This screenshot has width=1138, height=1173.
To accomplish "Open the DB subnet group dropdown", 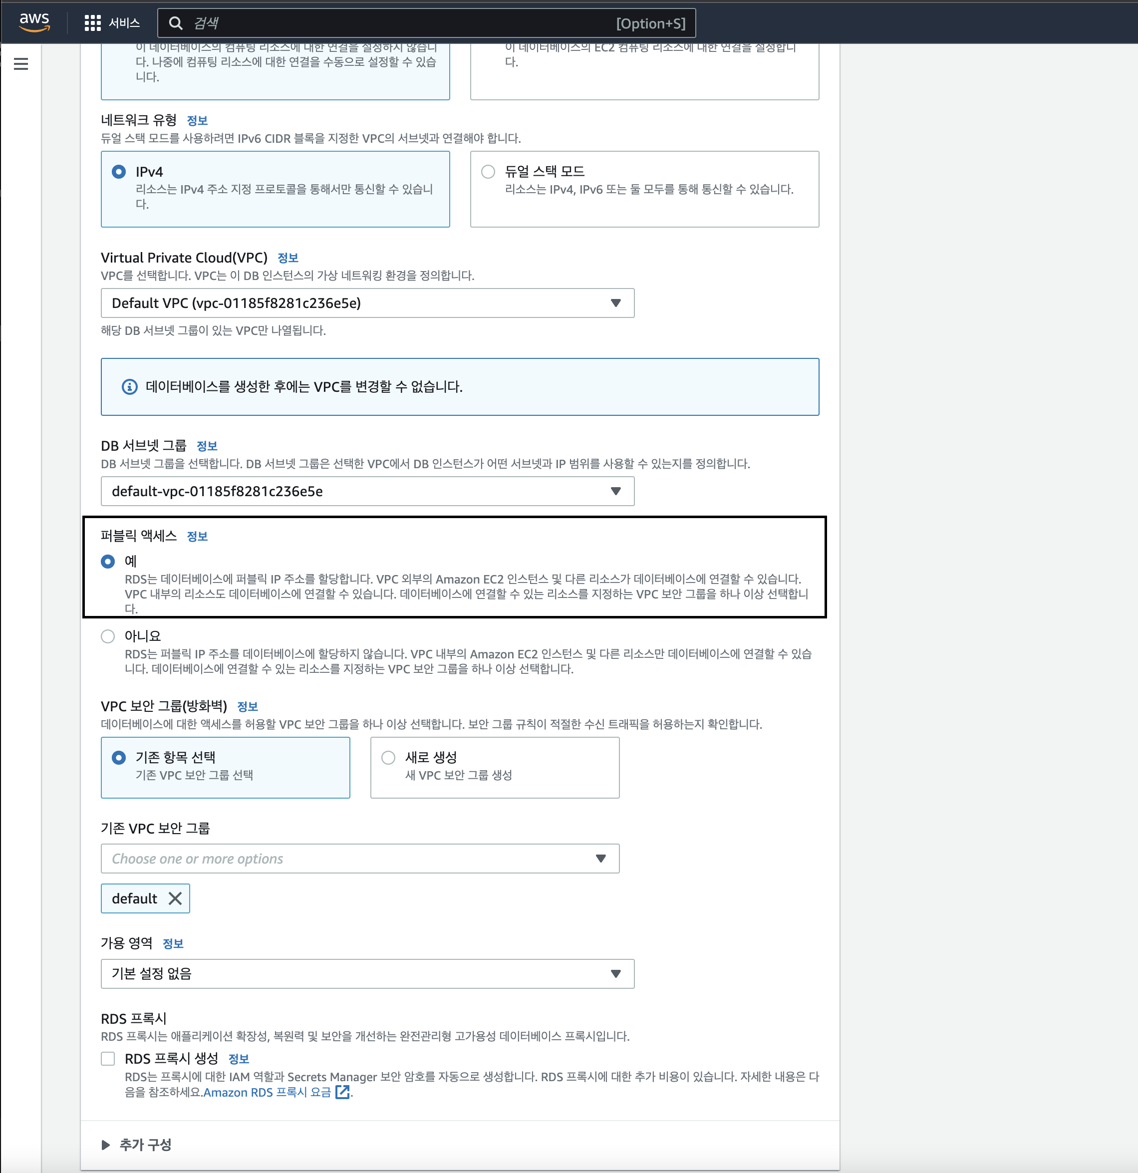I will [367, 491].
